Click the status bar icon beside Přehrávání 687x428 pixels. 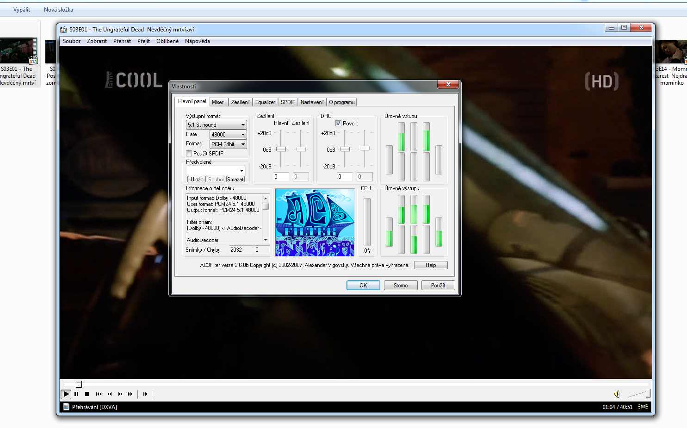coord(66,407)
